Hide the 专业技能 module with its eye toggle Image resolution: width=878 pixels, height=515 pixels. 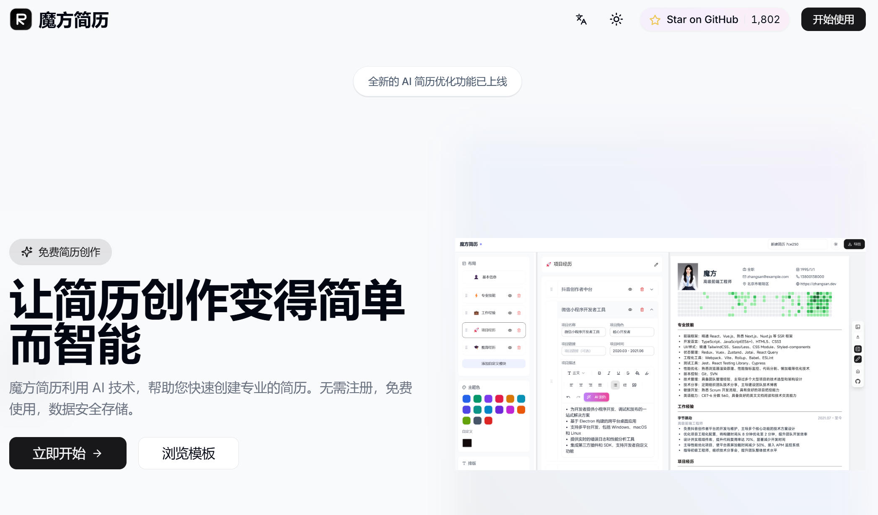coord(510,296)
